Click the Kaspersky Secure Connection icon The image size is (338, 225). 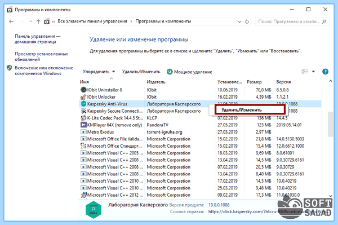pyautogui.click(x=83, y=111)
